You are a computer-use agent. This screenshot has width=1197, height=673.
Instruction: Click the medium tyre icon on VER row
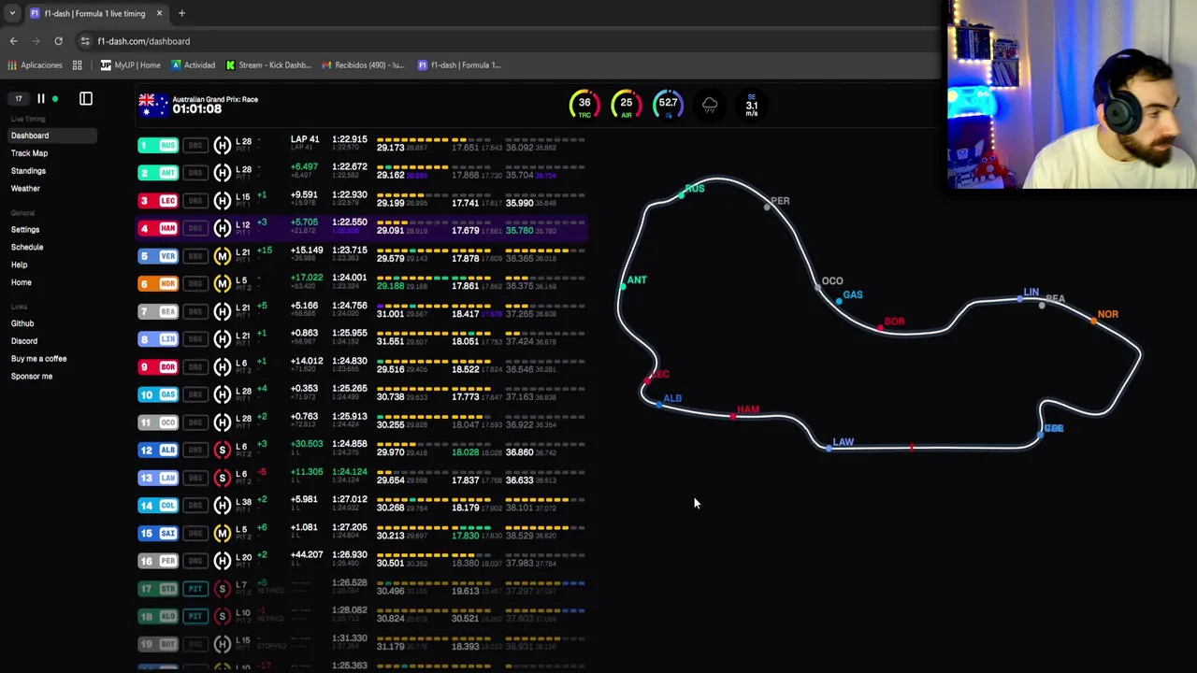pos(222,256)
